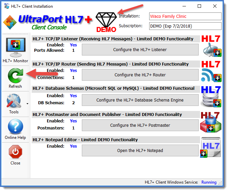The height and width of the screenshot is (192, 229).
Task: Click Open the HL7+ Notepad button
Action: (140, 151)
